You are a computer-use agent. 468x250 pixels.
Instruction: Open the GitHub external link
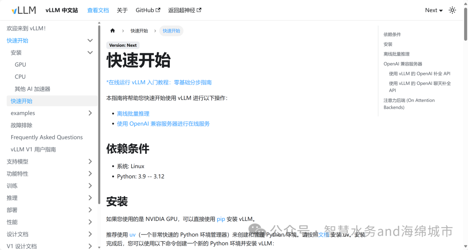(148, 10)
